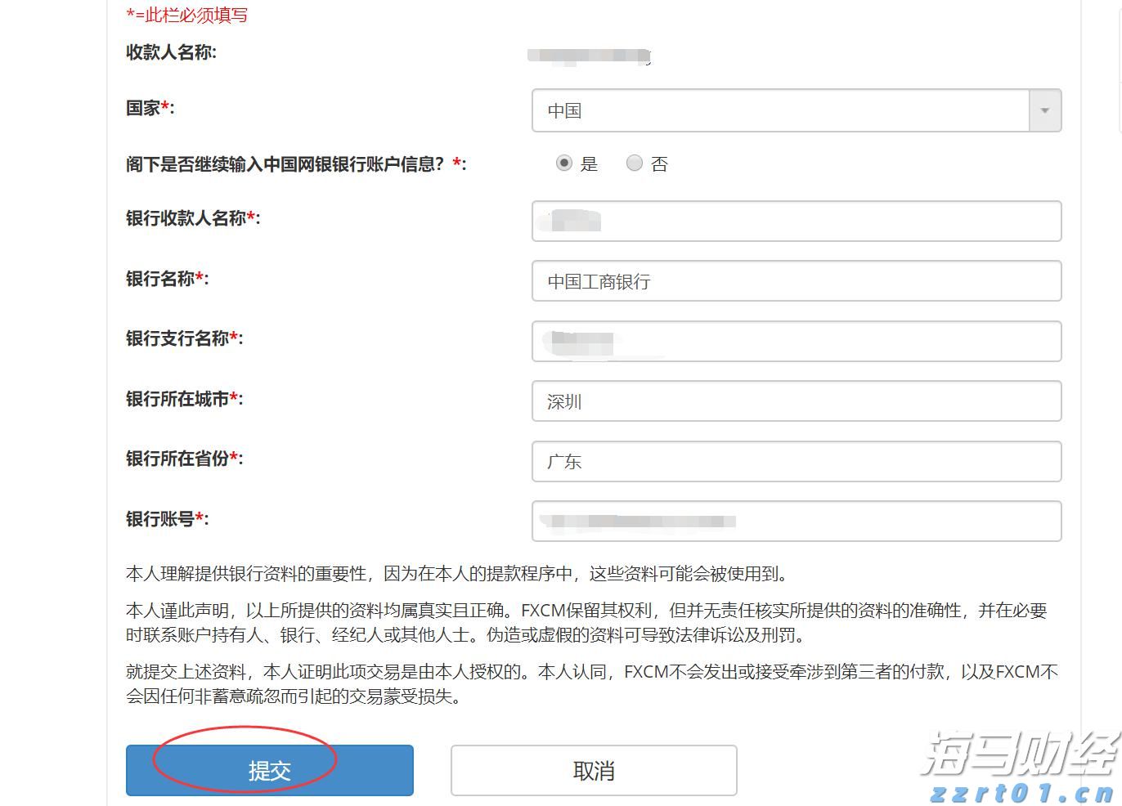Select the 是 radio button

pyautogui.click(x=563, y=163)
